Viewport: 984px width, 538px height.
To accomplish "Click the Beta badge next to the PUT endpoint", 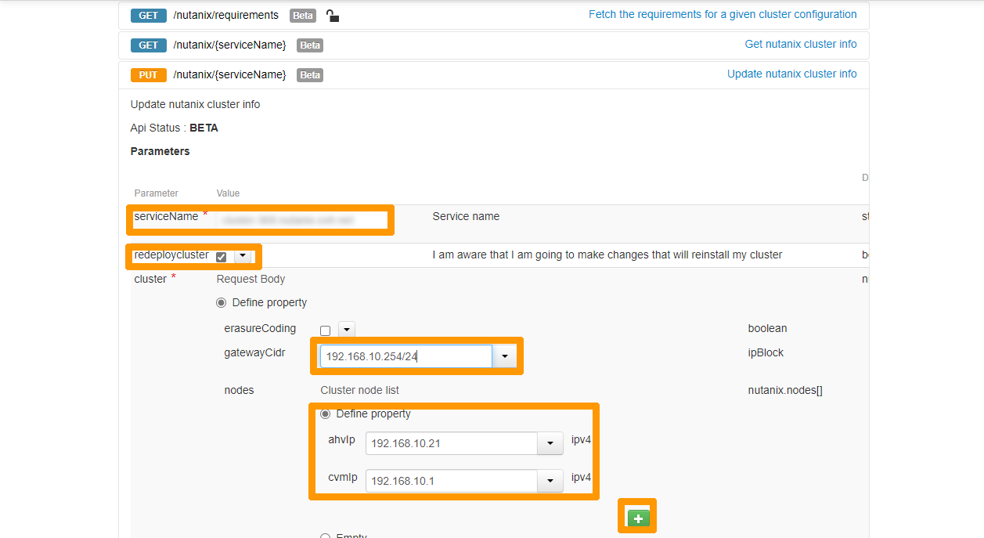I will click(310, 74).
